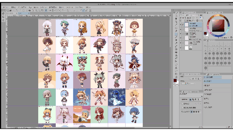Expand aspect type plus box in Tool Property
This screenshot has width=233, height=131.
181,104
